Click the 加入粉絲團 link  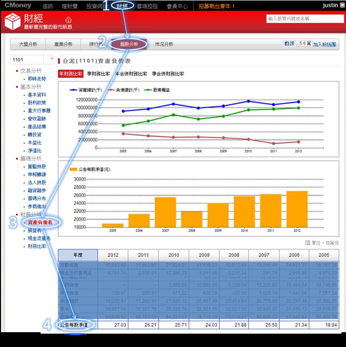[x=325, y=44]
